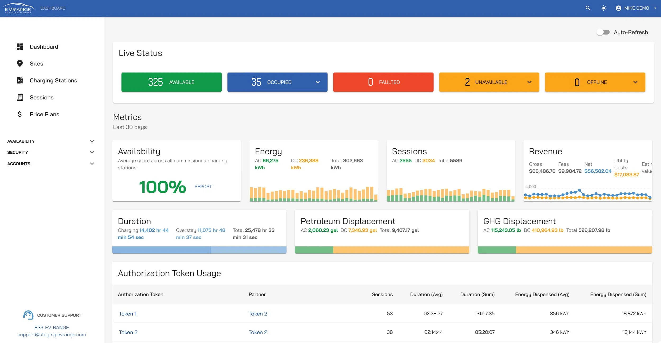Click Net revenue value $56,582.04
The image size is (661, 343).
tap(598, 171)
